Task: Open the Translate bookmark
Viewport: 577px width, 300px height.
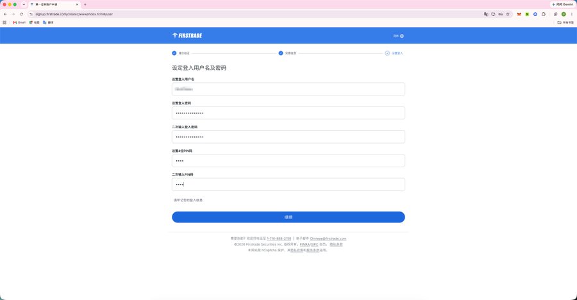Action: (48, 22)
